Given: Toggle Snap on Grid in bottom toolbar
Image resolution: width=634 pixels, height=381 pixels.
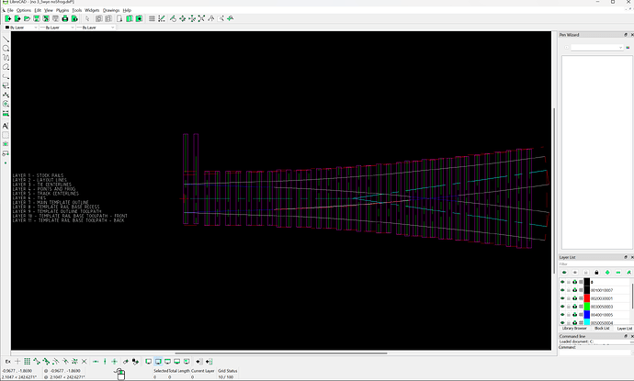Looking at the screenshot, I should [26, 362].
